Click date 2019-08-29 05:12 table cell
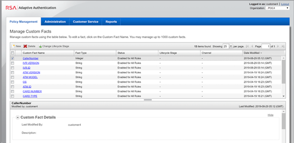Viewport: 294px width, 143px height. tap(258, 58)
